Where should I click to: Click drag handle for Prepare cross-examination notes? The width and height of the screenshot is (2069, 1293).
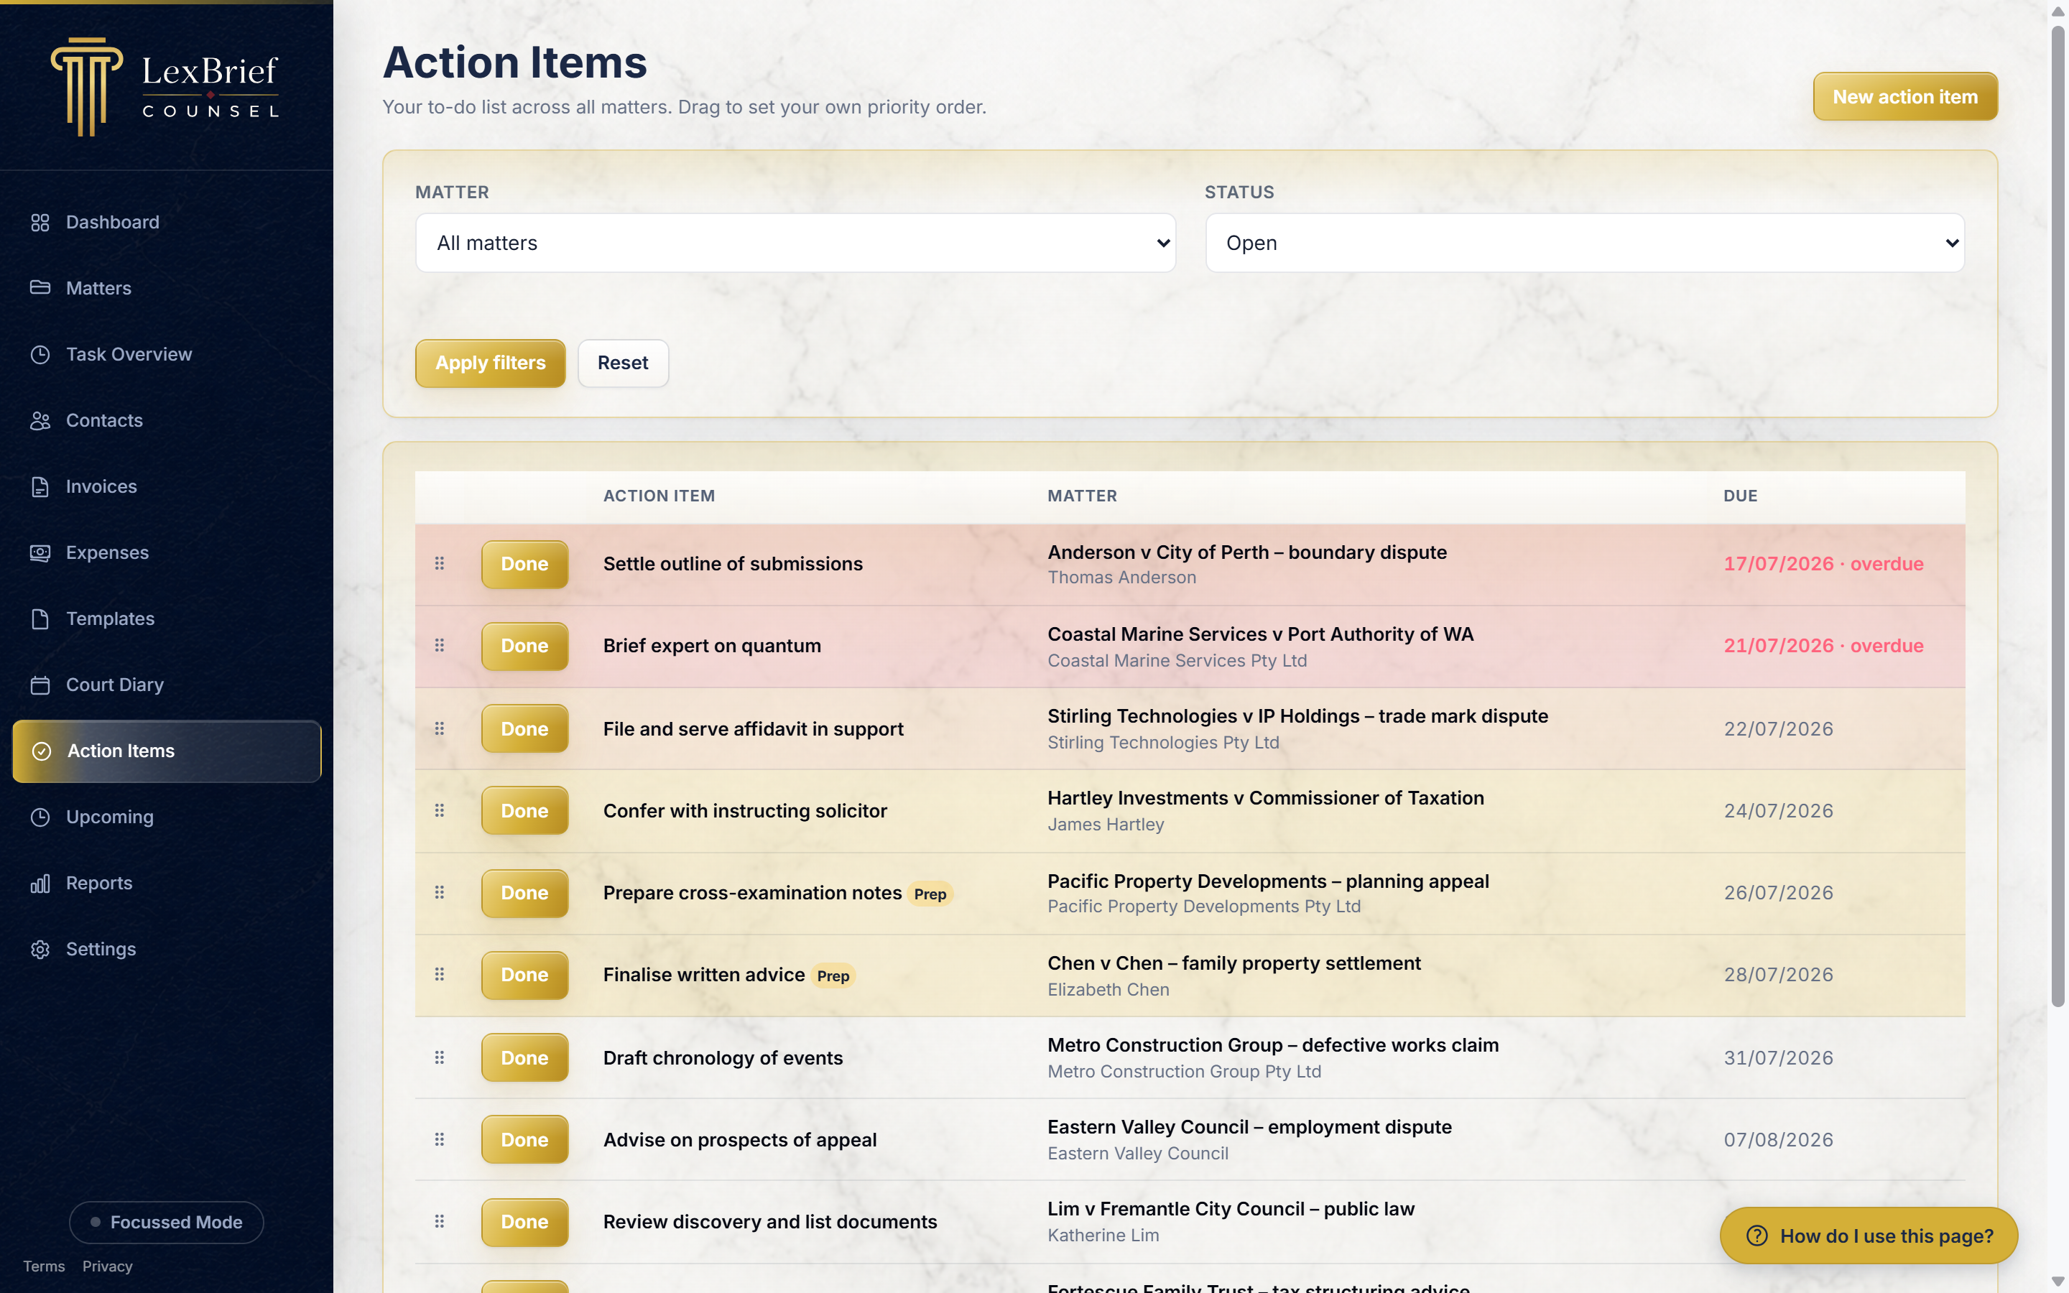click(440, 893)
